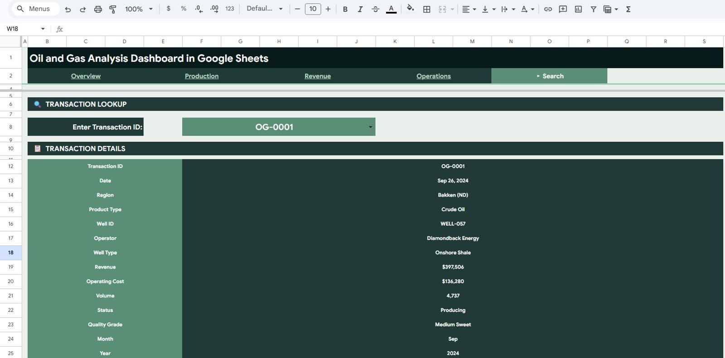Click the value Medium Sweet
The width and height of the screenshot is (725, 358).
pyautogui.click(x=453, y=325)
